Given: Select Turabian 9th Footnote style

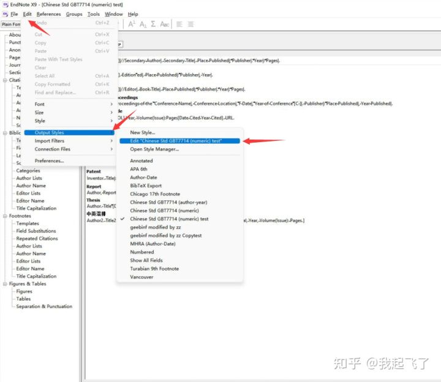Looking at the screenshot, I should [x=179, y=269].
